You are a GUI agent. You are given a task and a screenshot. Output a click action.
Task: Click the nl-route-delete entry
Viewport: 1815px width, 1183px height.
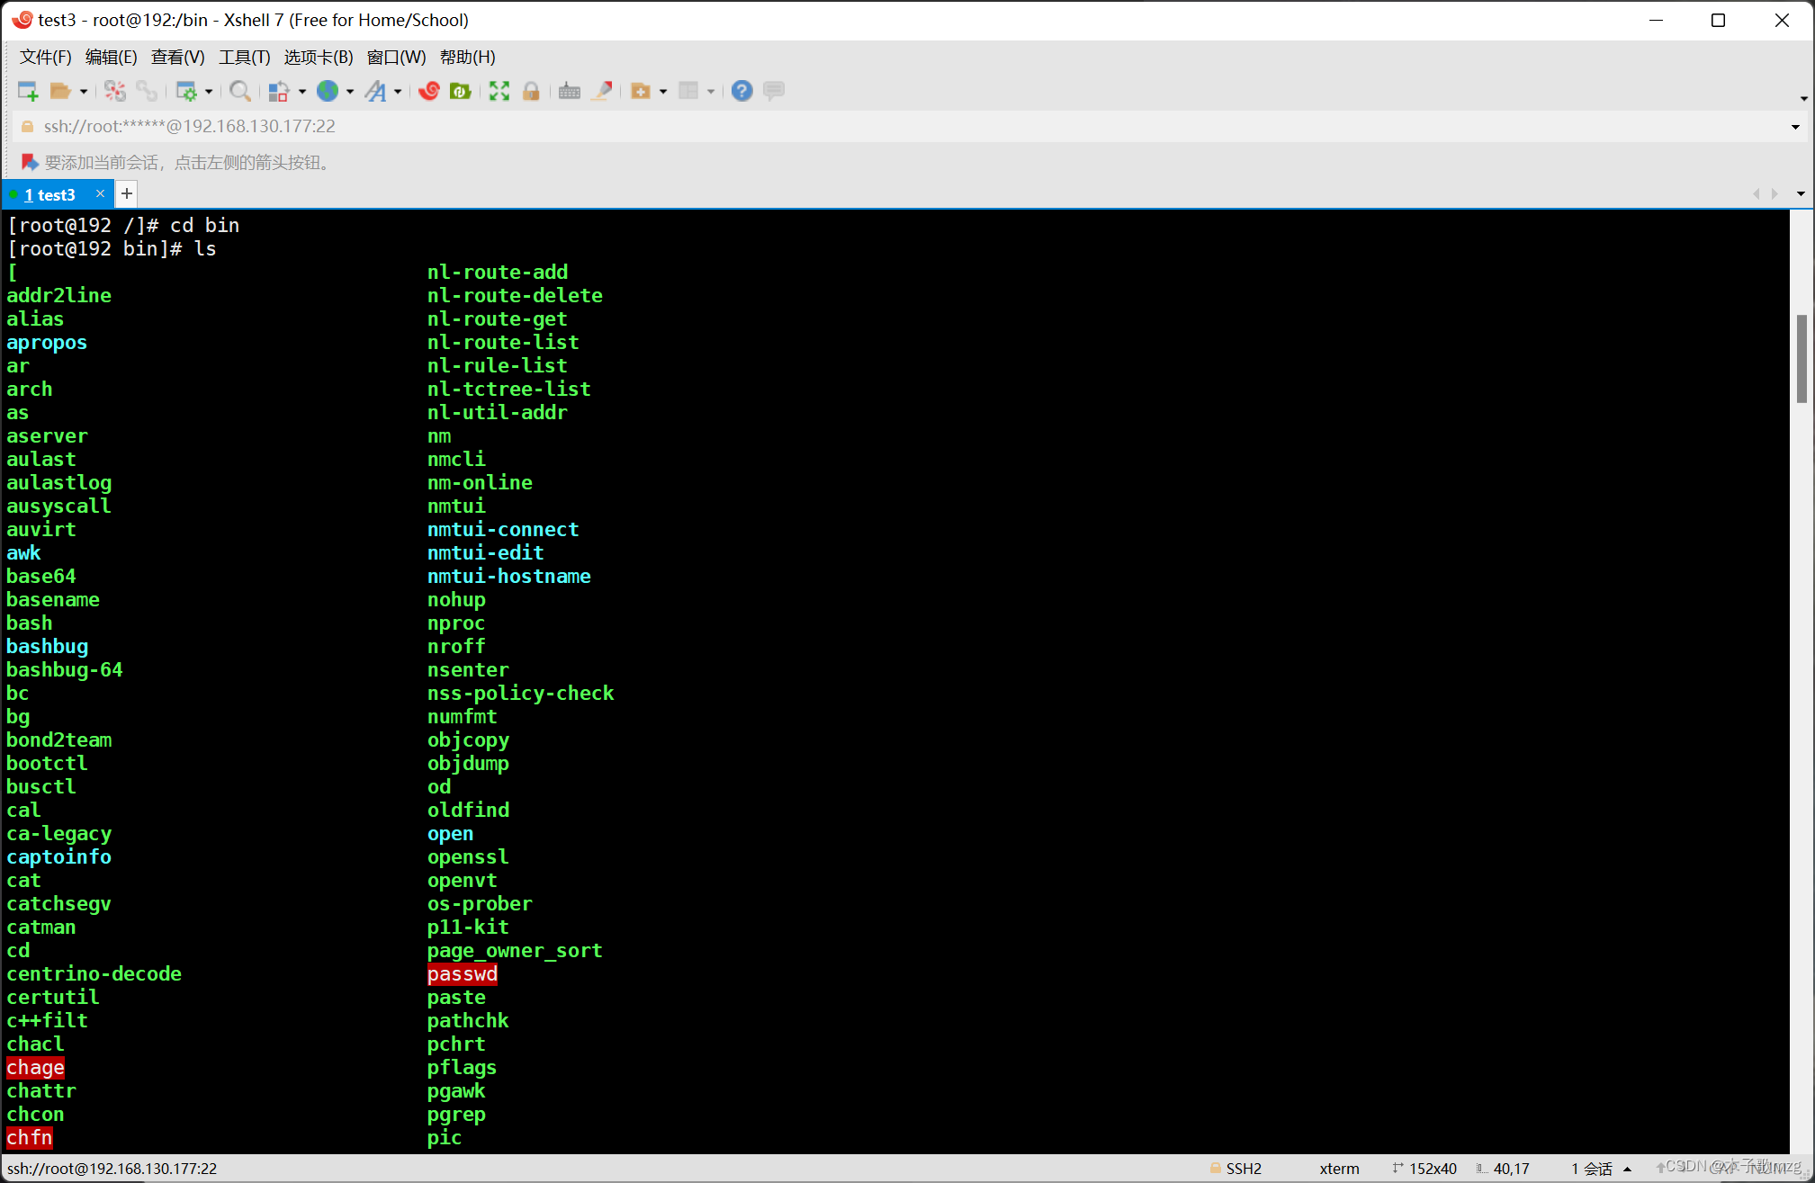click(x=515, y=295)
